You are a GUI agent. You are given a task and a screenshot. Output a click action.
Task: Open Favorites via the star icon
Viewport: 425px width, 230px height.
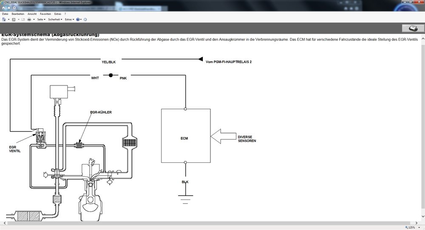(8, 8)
